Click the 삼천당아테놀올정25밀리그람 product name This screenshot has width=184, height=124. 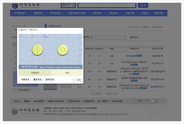tap(134, 78)
